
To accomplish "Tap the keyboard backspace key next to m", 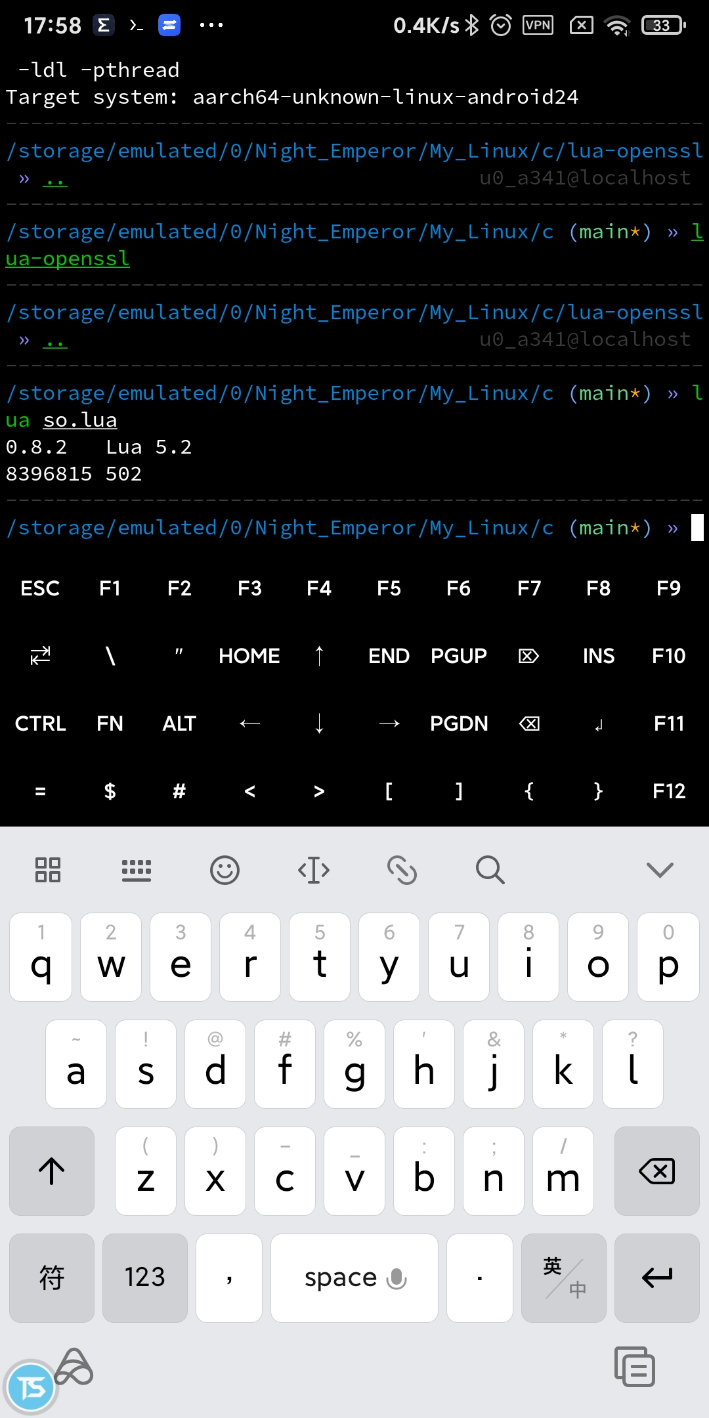I will tap(656, 1171).
